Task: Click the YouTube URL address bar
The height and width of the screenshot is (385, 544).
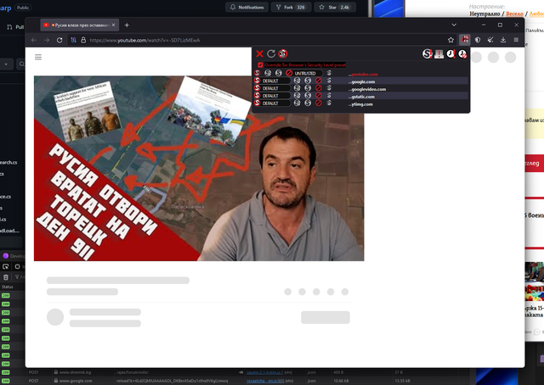Action: tap(263, 40)
